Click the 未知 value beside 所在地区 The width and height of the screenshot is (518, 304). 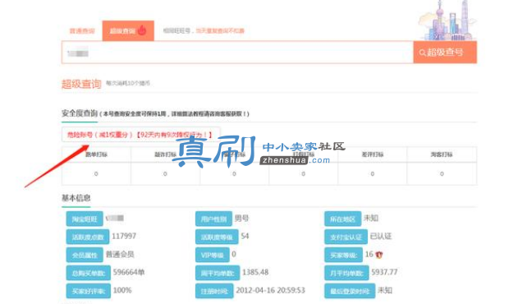click(371, 219)
